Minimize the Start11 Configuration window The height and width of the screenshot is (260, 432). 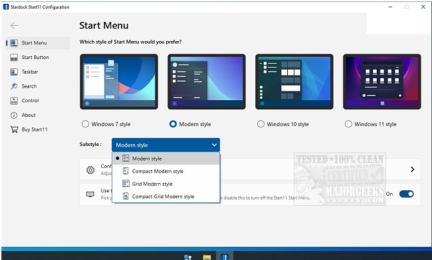point(390,7)
